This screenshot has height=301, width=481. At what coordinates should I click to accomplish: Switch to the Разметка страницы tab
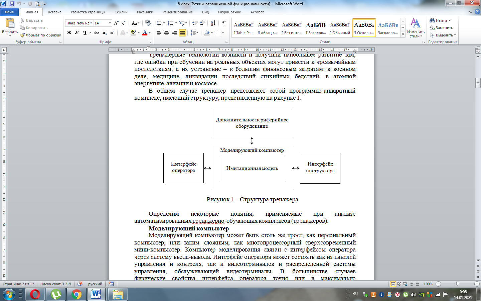pyautogui.click(x=88, y=12)
